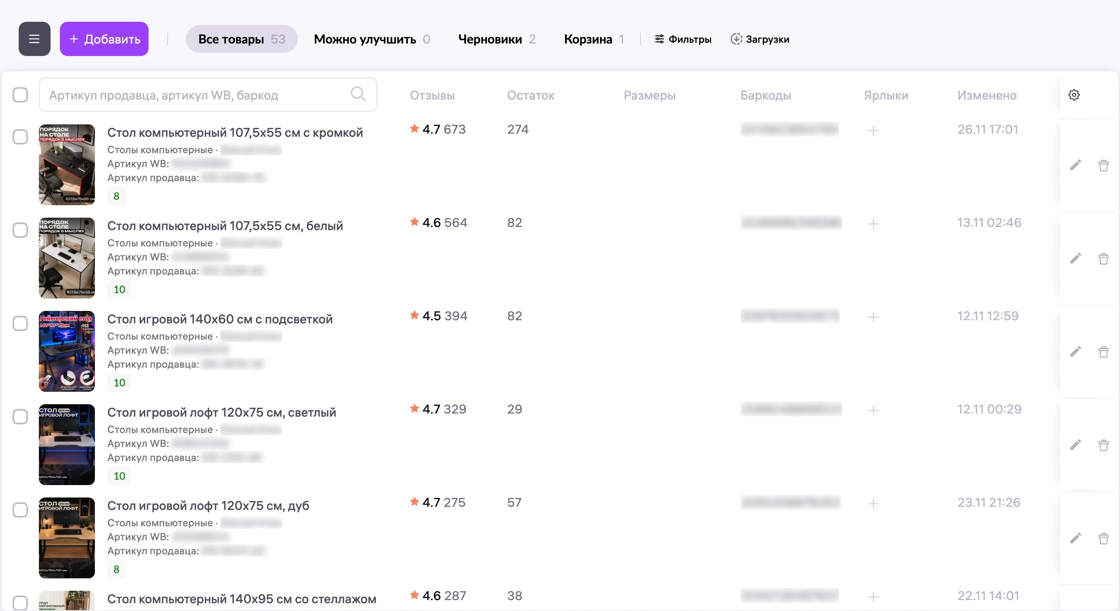Viewport: 1120px width, 611px height.
Task: Delete the лофт 120x75 светлый product
Action: tap(1104, 445)
